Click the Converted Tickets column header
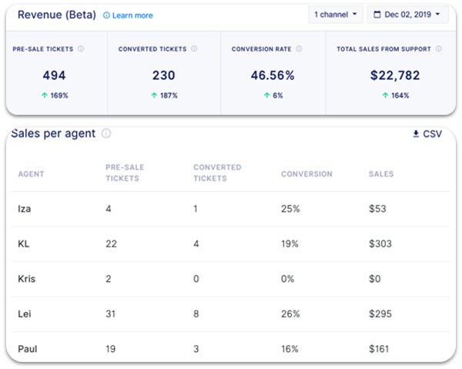Screen dimensions: 462x369 pos(217,173)
